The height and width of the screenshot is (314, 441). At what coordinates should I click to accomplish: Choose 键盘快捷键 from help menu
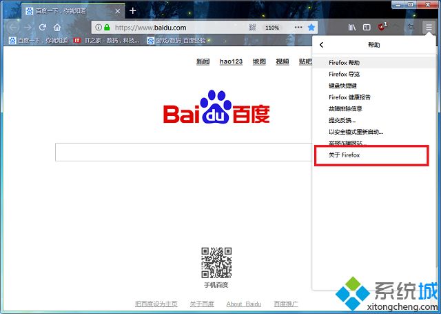click(x=374, y=86)
